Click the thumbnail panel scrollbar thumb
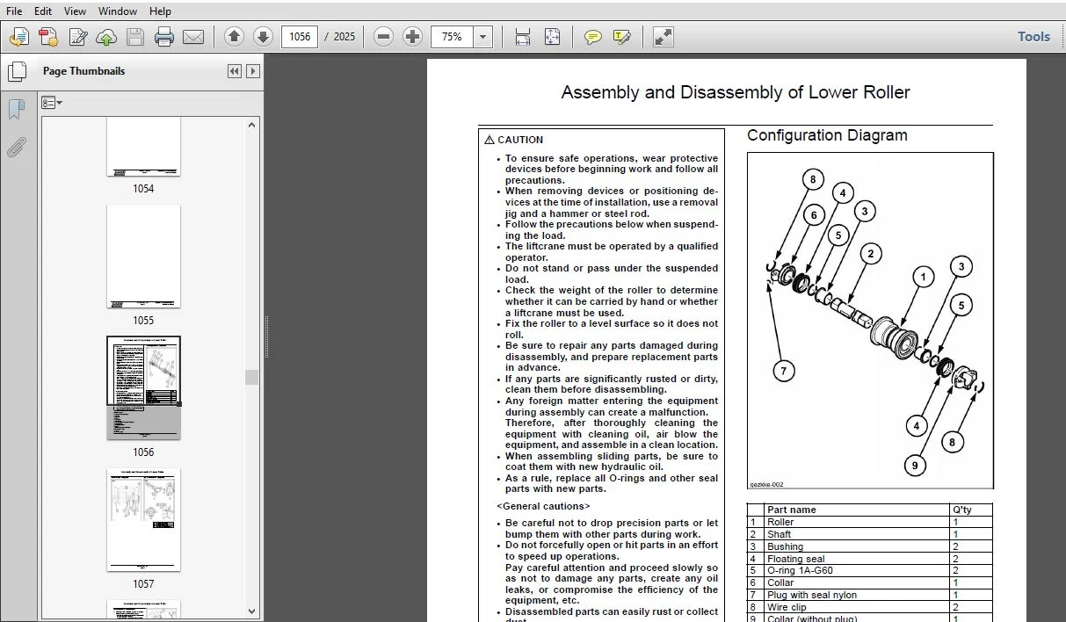 click(252, 378)
